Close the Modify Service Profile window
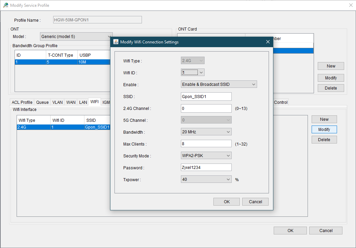 351,5
